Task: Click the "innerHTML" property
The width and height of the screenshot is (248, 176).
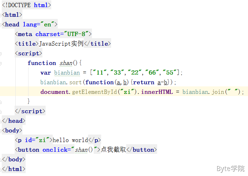Action: 157,92
